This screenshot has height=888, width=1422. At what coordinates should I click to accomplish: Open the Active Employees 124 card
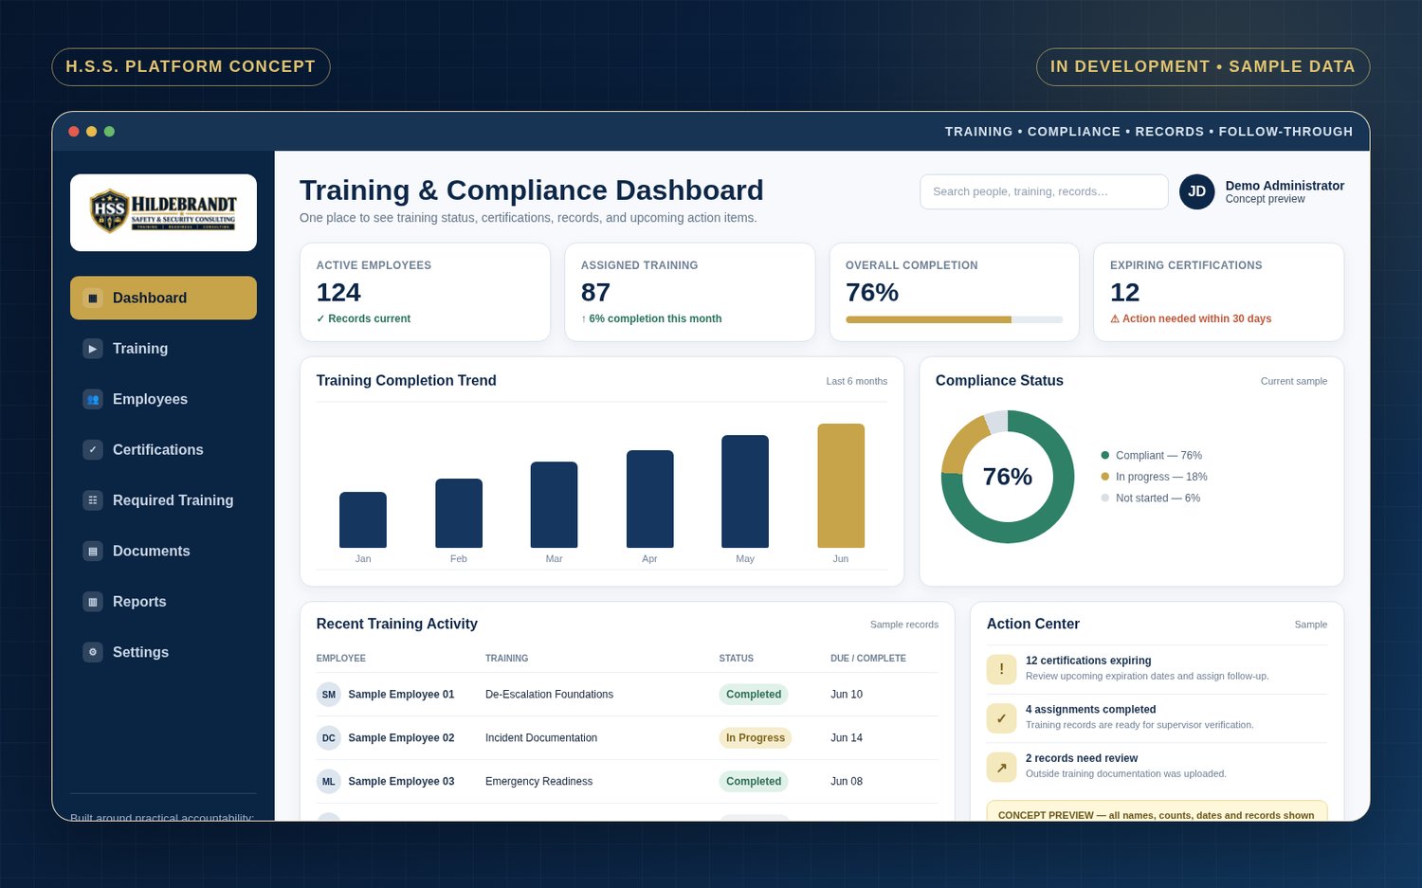click(425, 292)
